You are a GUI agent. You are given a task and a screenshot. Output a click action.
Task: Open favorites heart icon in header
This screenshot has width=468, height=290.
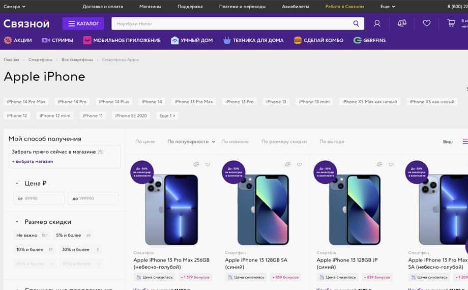[x=426, y=23]
